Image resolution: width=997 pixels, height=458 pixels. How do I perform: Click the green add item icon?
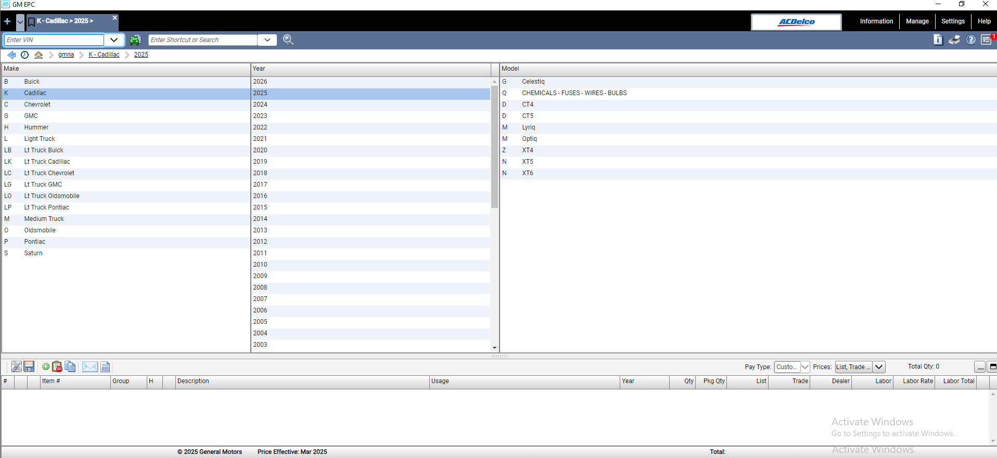tap(46, 367)
